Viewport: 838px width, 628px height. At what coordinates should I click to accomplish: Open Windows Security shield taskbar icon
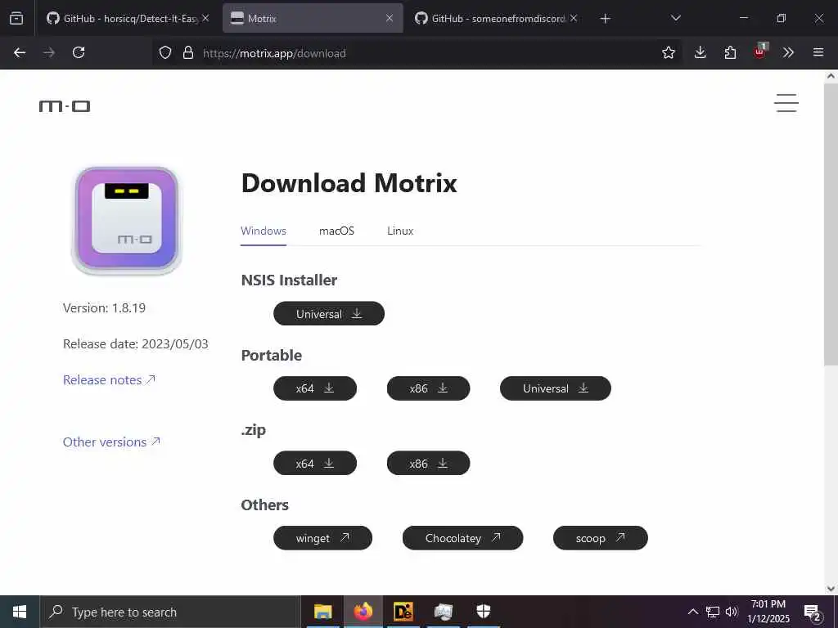click(483, 612)
